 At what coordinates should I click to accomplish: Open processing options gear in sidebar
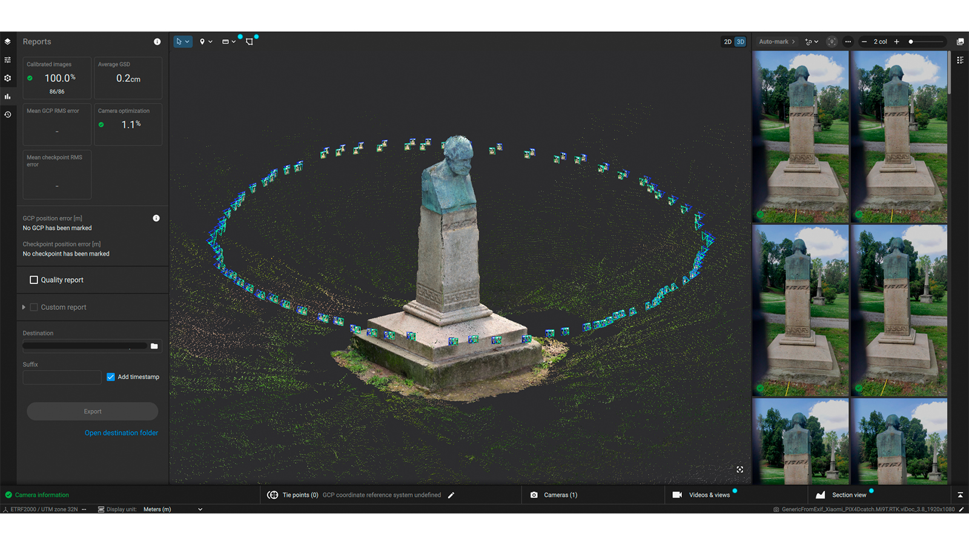coord(7,78)
